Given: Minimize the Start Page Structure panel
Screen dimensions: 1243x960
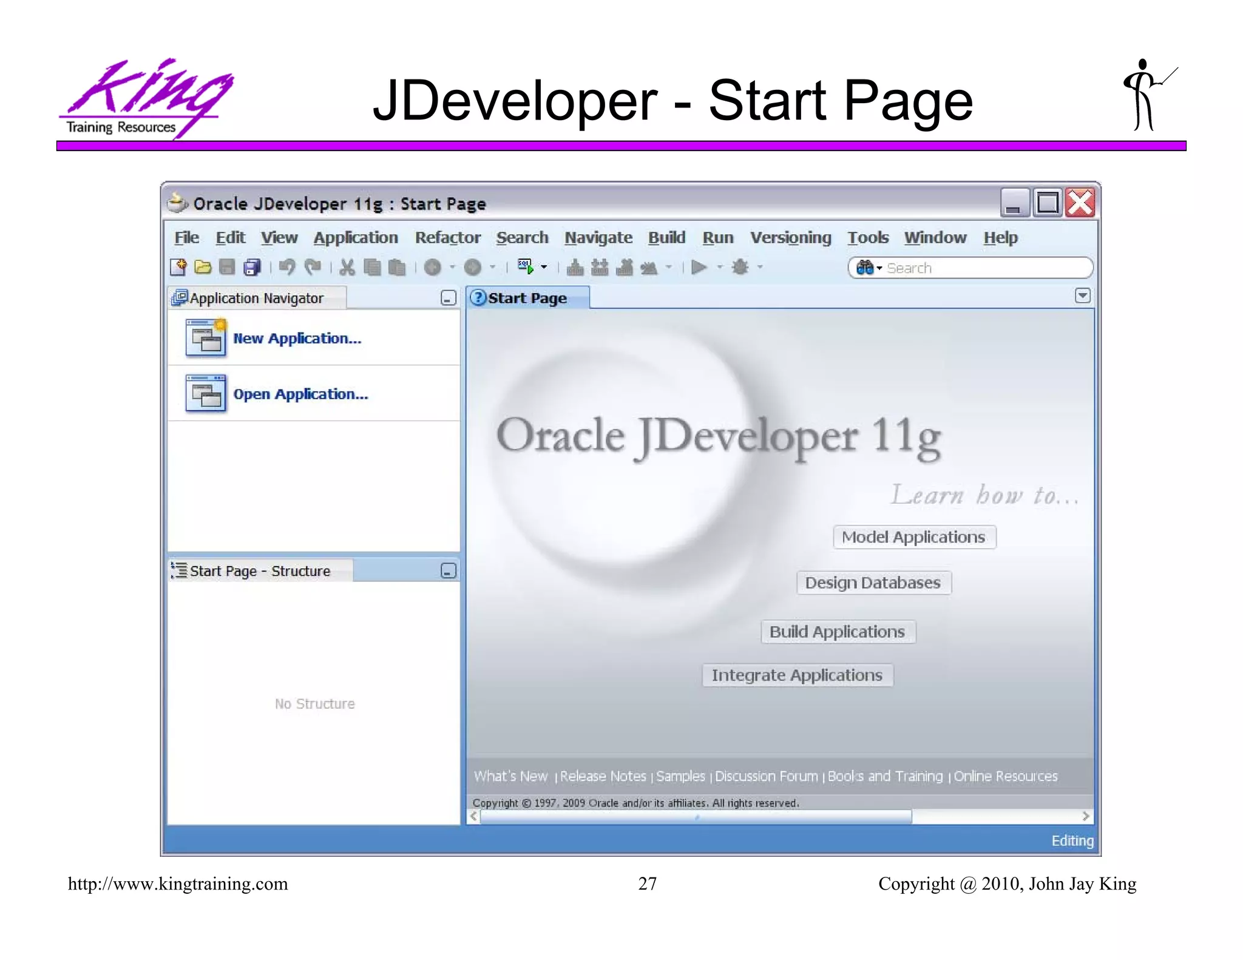Looking at the screenshot, I should click(x=448, y=570).
